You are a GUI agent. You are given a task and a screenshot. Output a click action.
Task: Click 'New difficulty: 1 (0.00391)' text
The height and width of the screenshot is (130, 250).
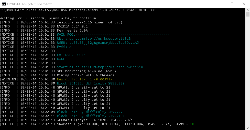(x=84, y=79)
